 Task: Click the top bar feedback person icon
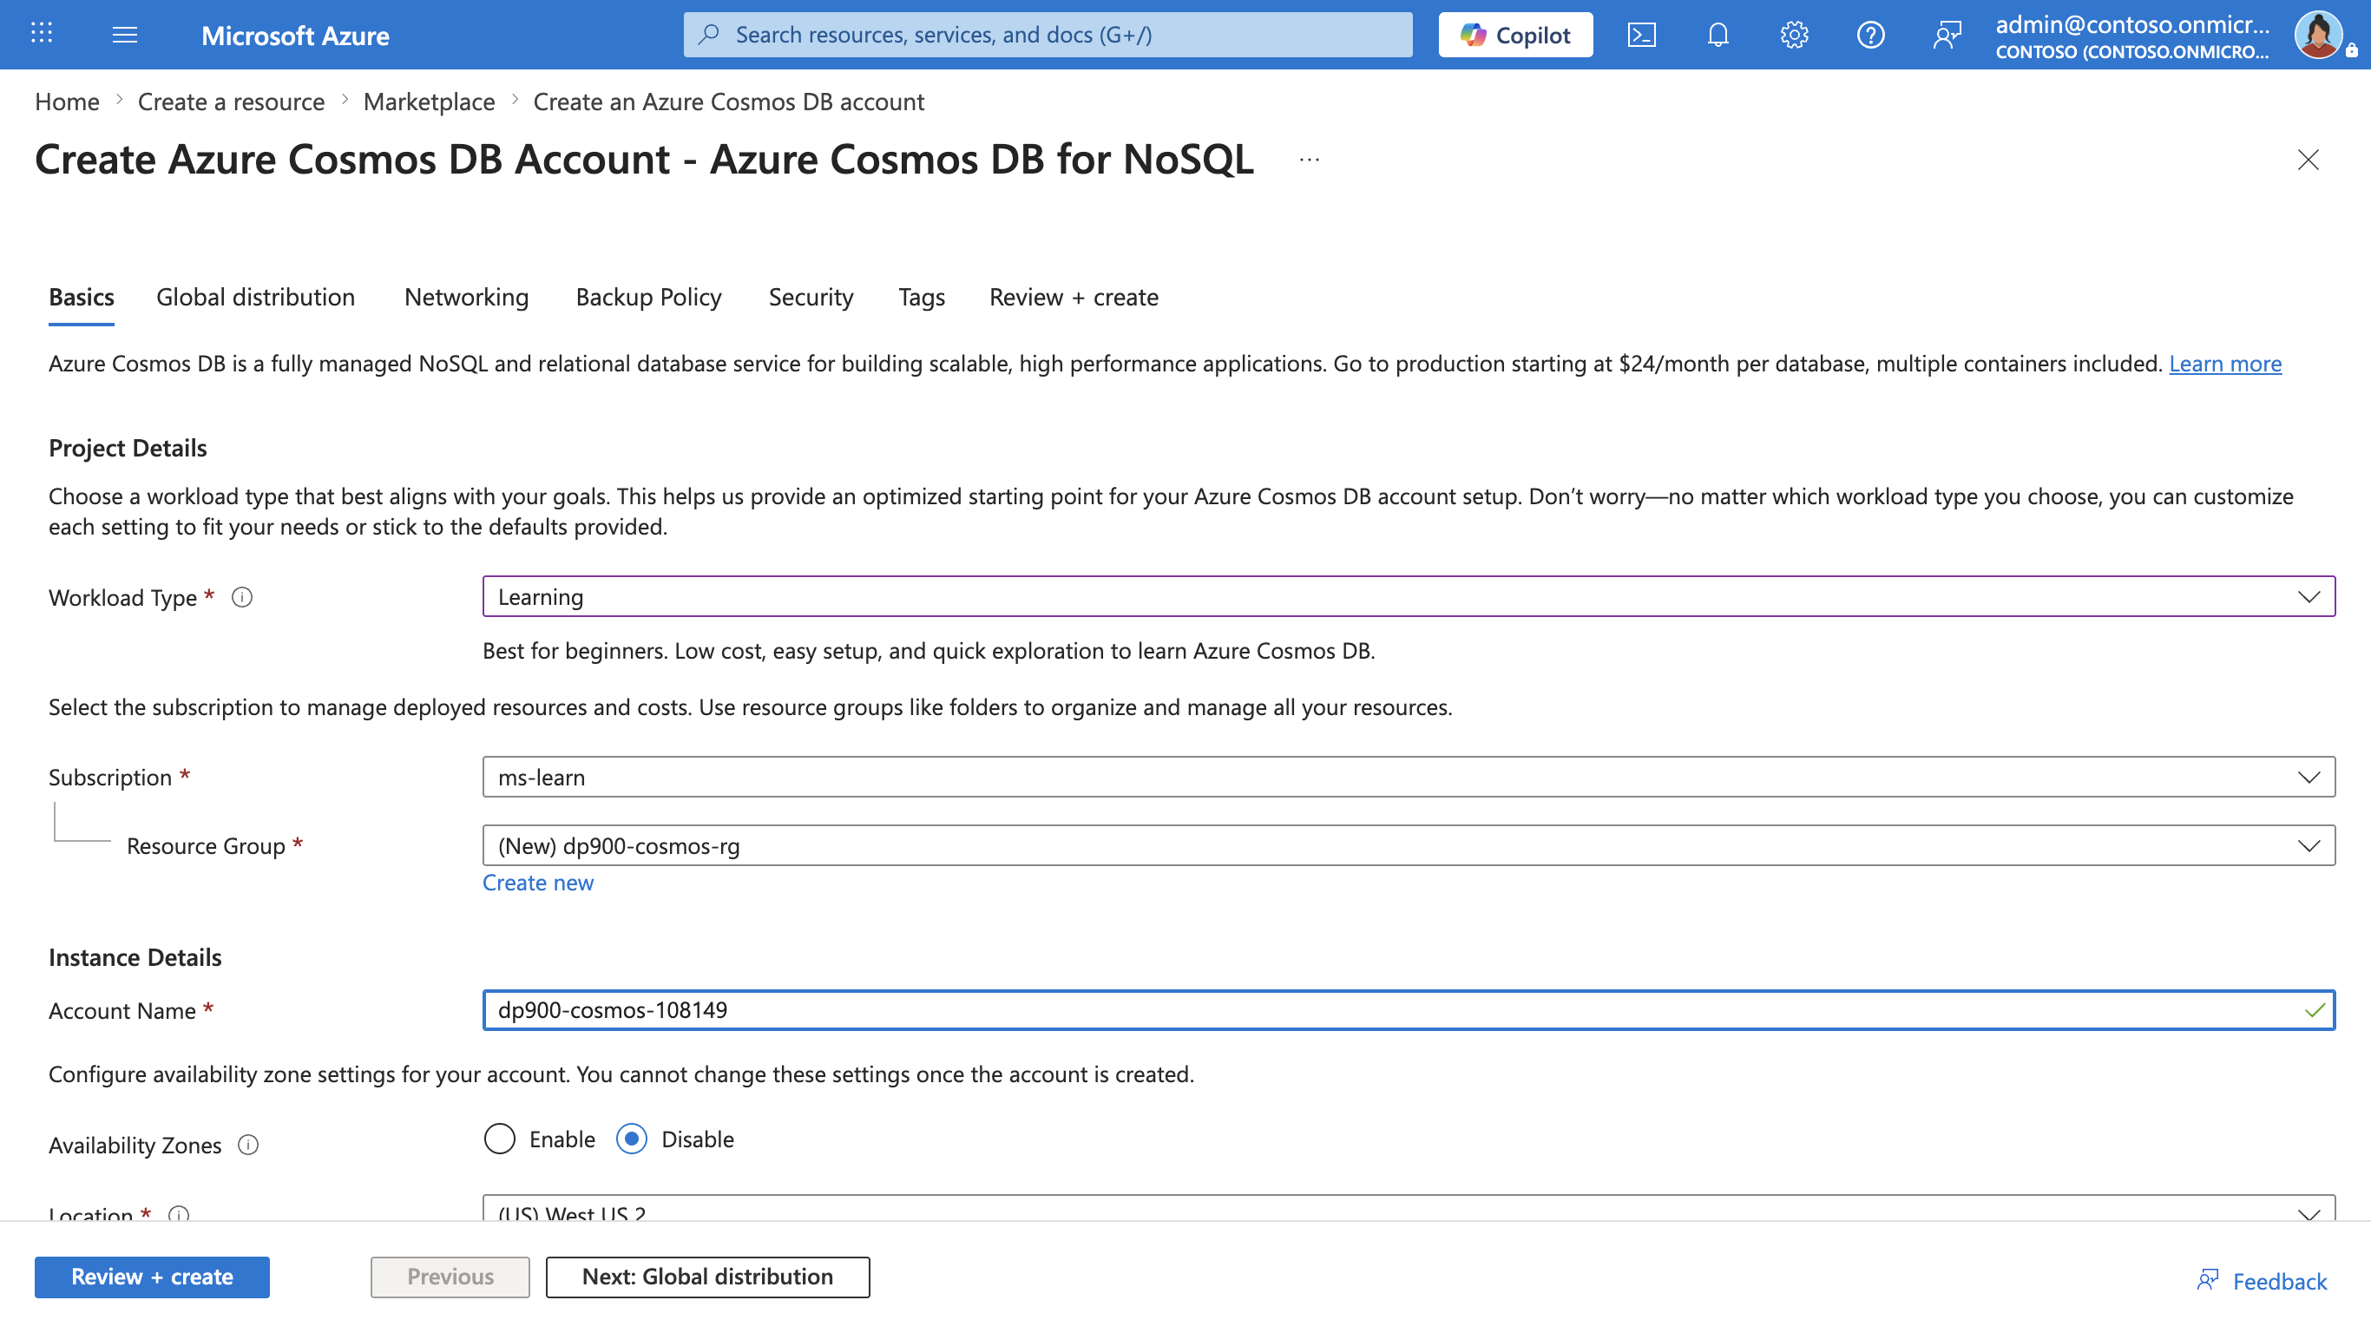coord(1947,35)
